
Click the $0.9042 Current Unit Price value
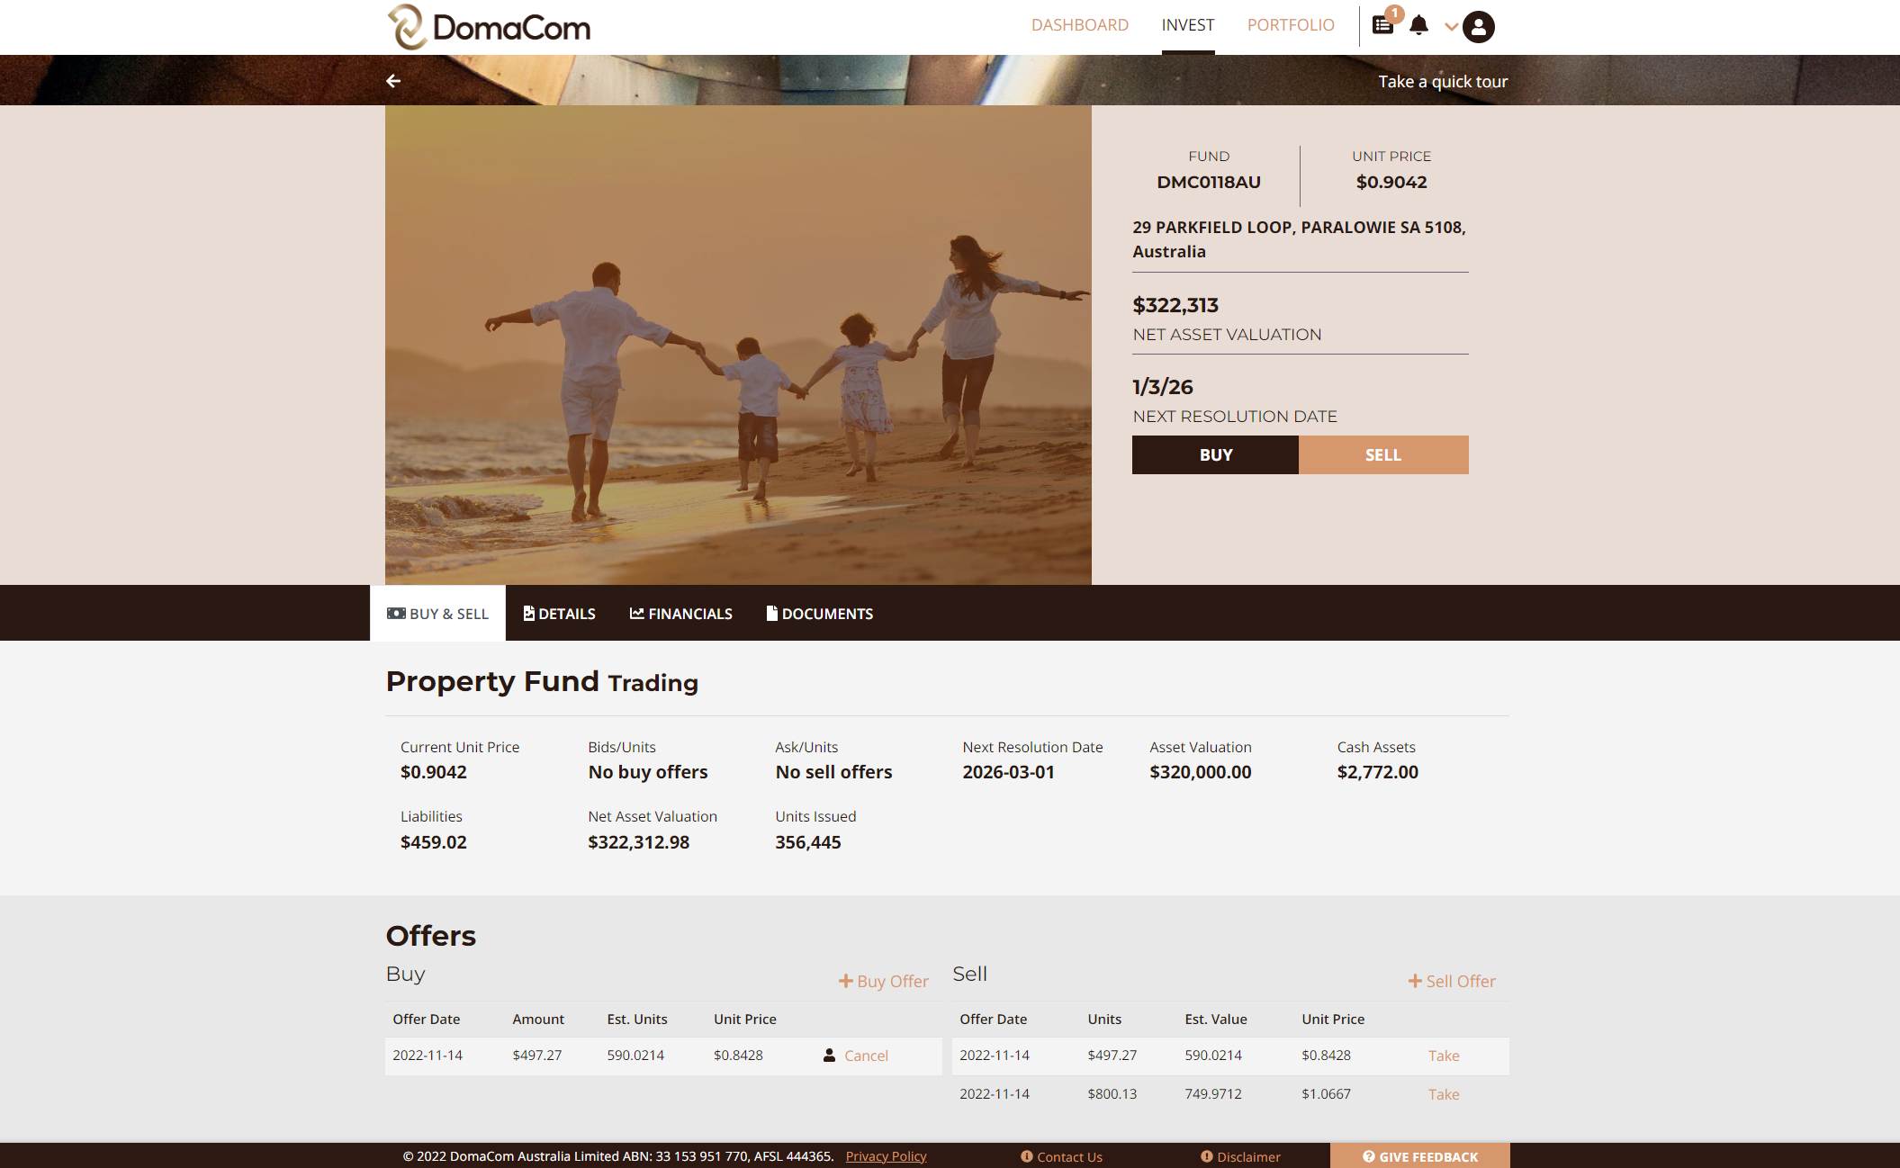[434, 772]
